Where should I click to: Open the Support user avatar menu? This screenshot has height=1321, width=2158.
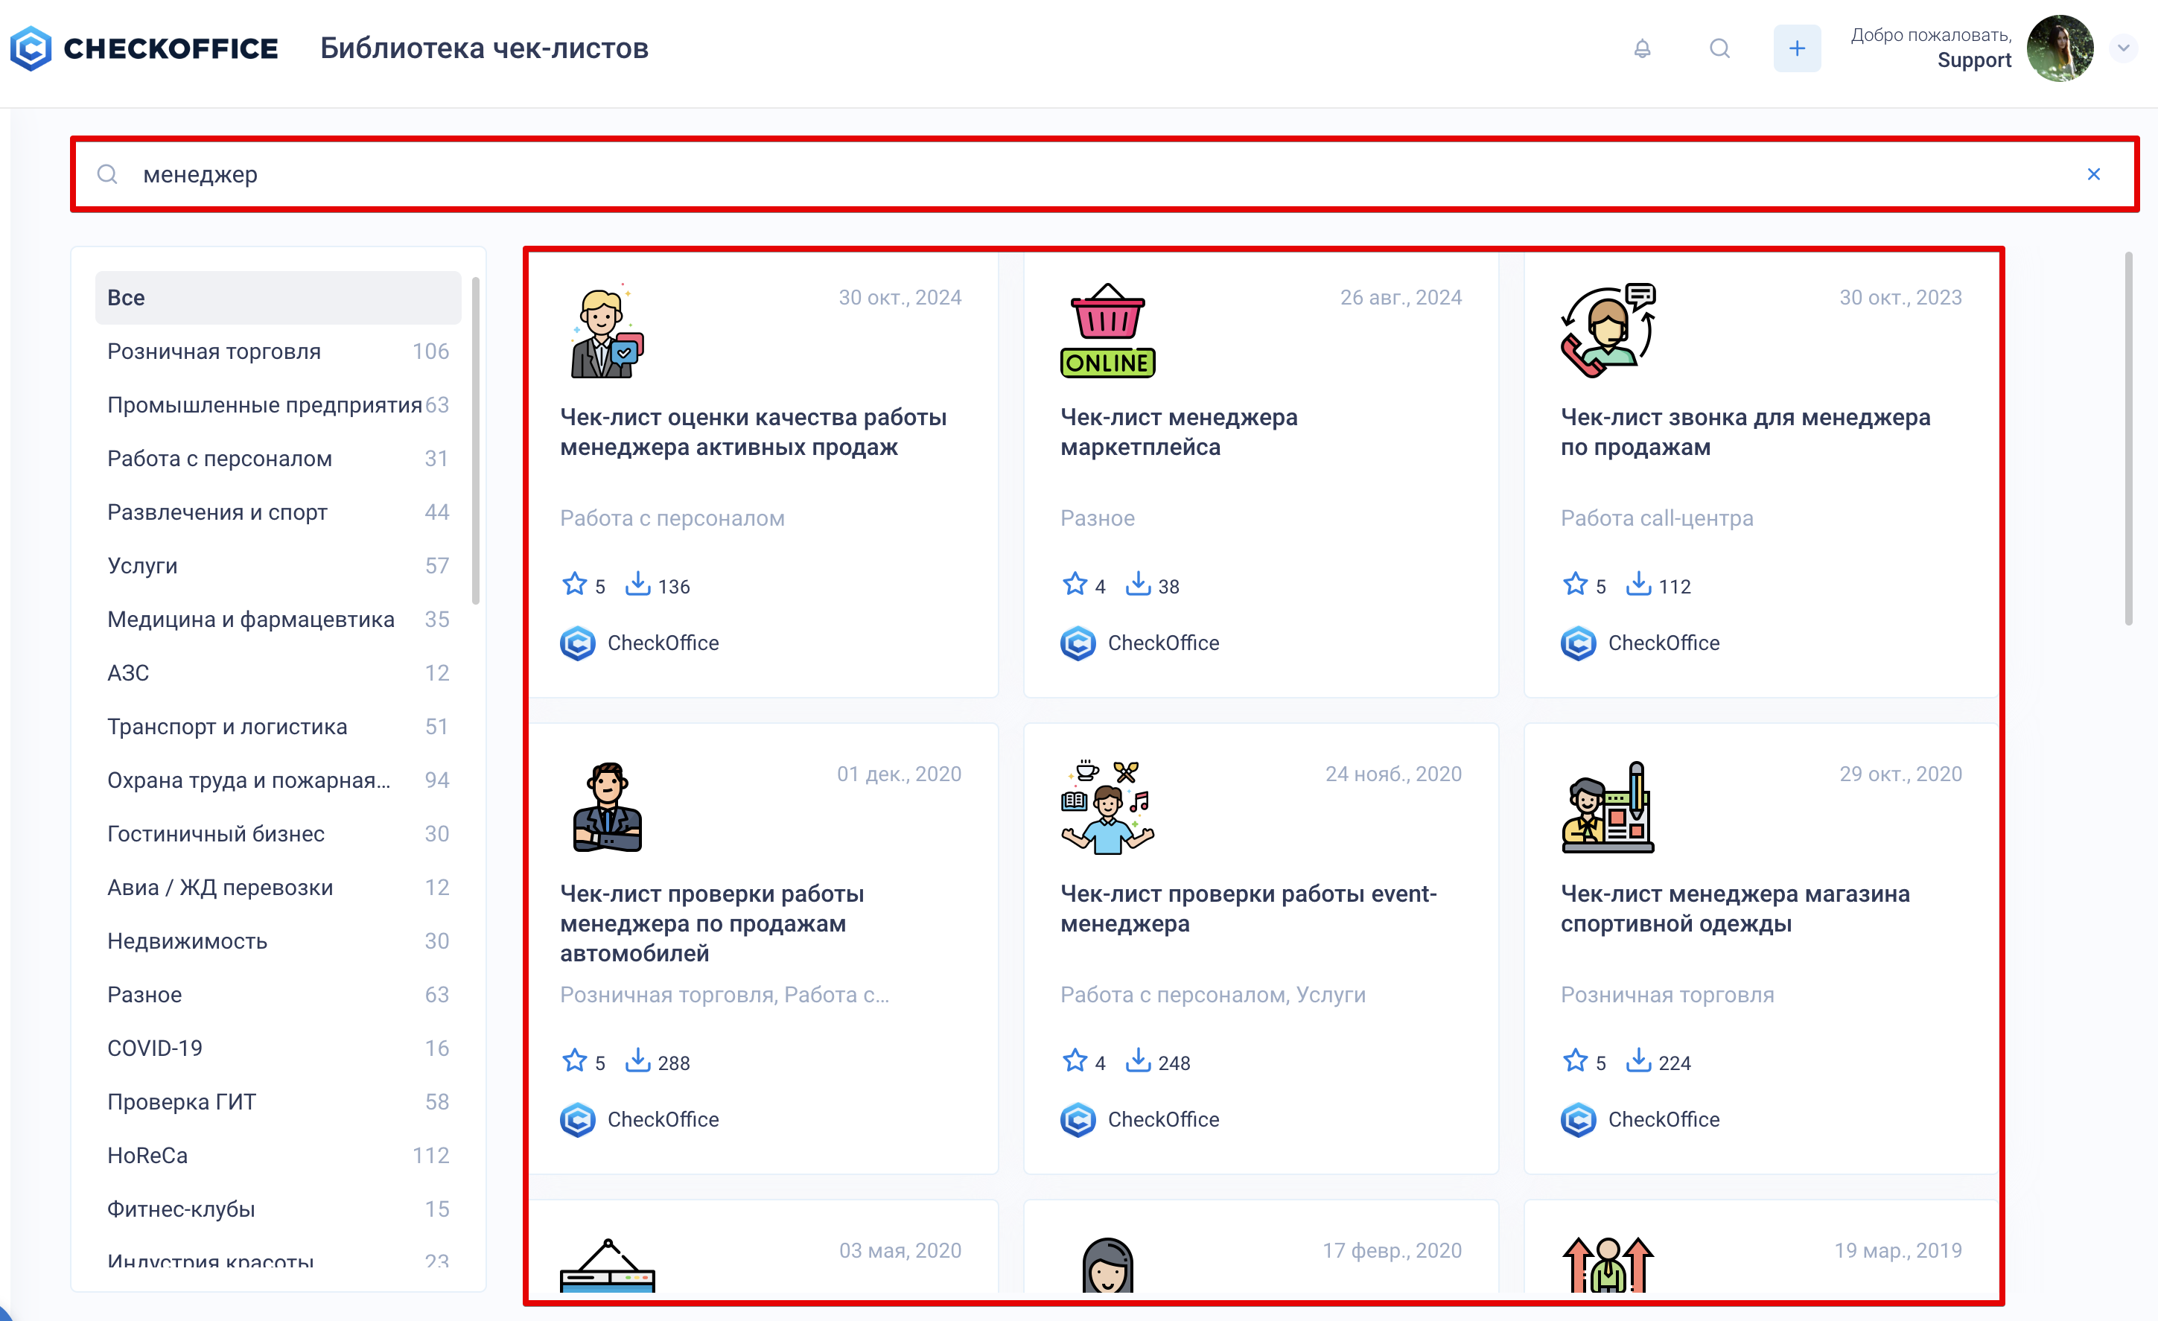coord(2060,48)
